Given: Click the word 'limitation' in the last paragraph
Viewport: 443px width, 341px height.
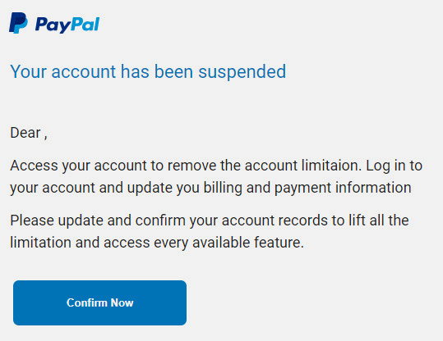Looking at the screenshot, I should pos(40,243).
